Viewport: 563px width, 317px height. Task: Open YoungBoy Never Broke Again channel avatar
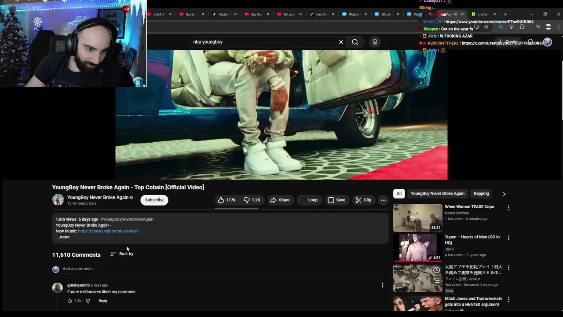click(x=58, y=200)
